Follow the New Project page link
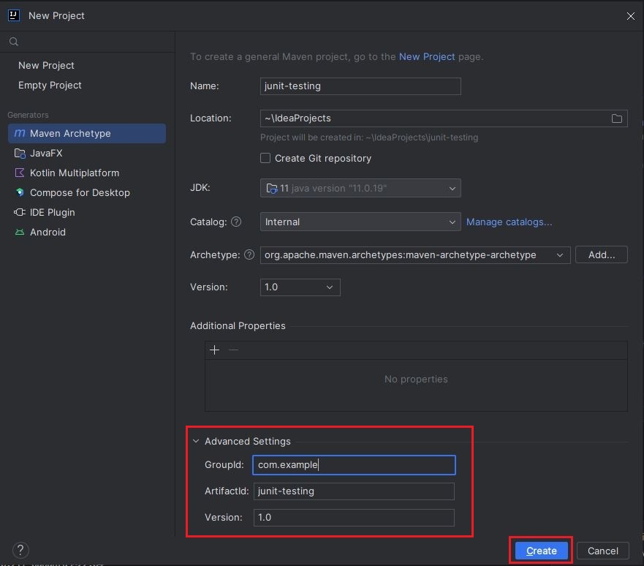Viewport: 644px width, 566px height. [427, 57]
